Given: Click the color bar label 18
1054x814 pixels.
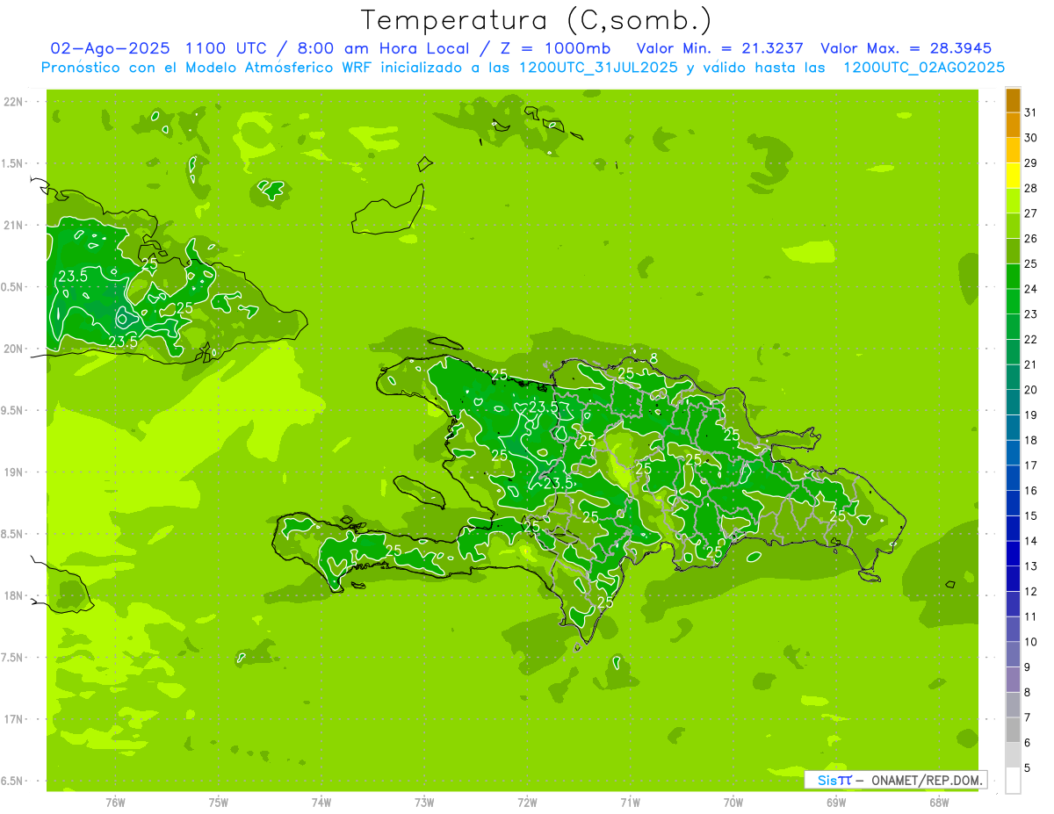Looking at the screenshot, I should tap(1031, 440).
